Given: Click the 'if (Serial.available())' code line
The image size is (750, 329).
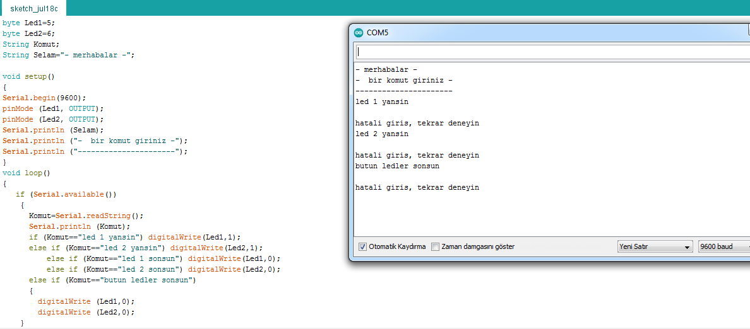Looking at the screenshot, I should coord(66,194).
